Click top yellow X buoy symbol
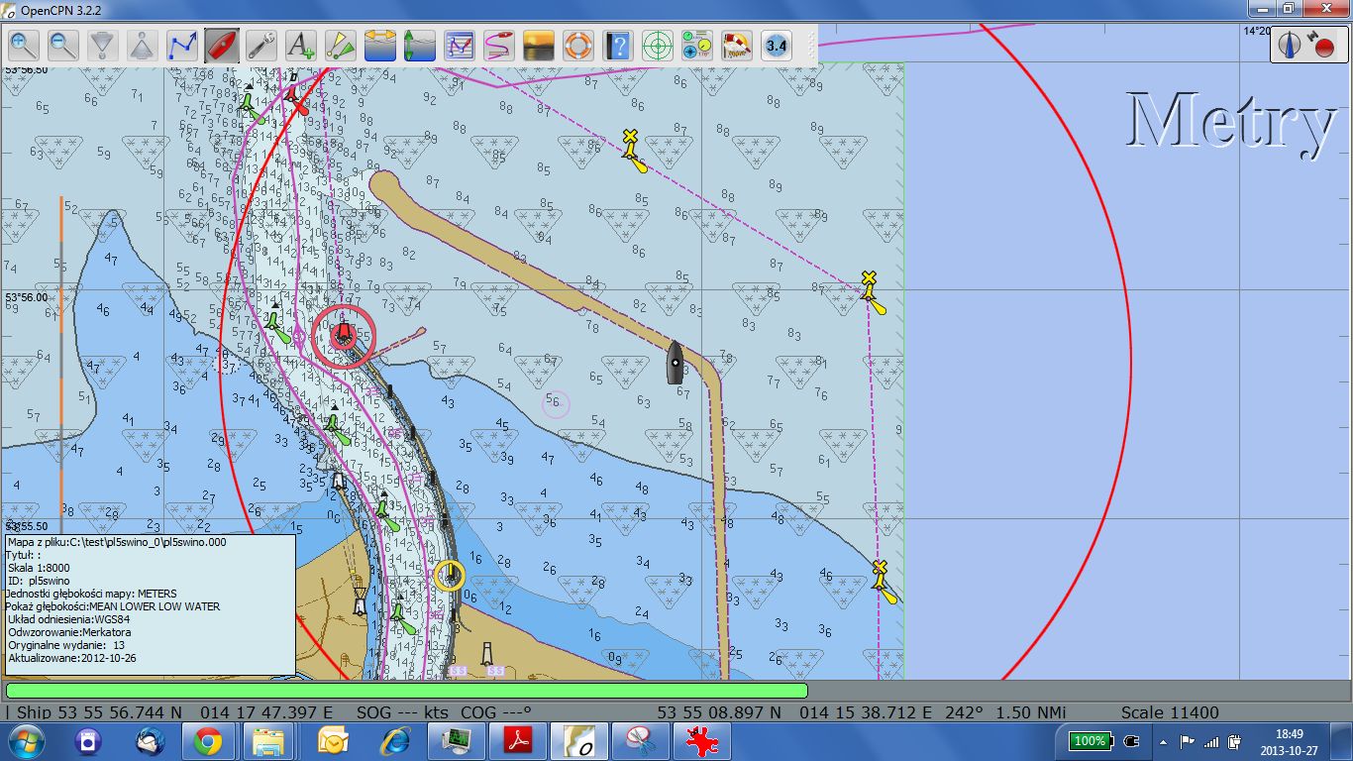Viewport: 1353px width, 761px height. 634,149
